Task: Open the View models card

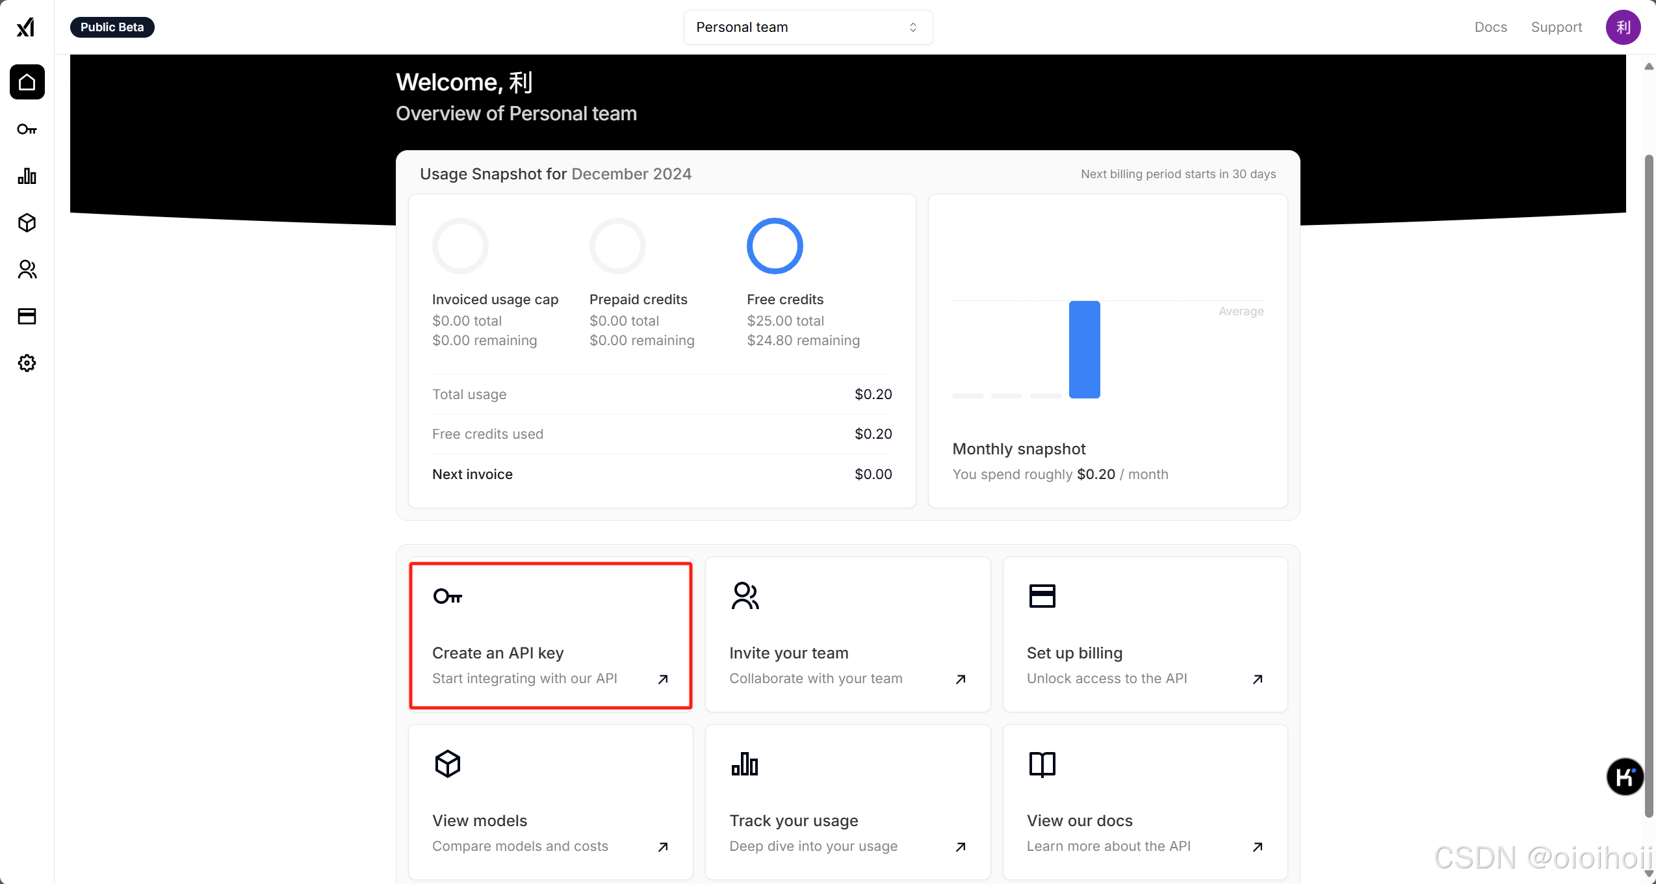Action: (x=550, y=802)
